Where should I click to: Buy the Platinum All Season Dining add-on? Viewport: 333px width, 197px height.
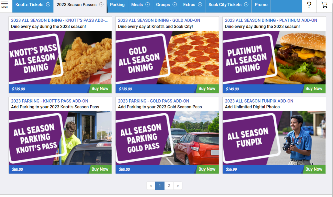pyautogui.click(x=314, y=89)
